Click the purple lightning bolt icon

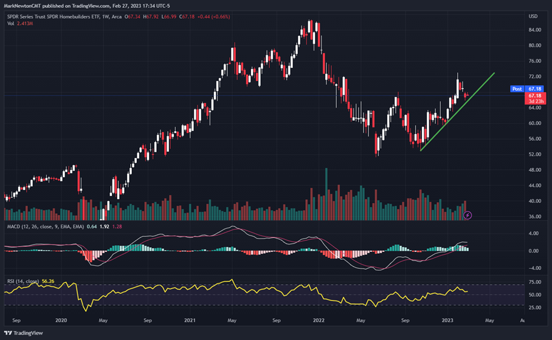pos(467,215)
